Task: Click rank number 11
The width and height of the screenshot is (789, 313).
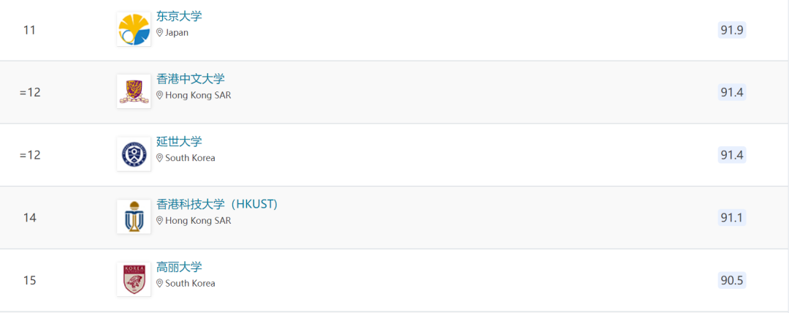Action: pos(30,30)
